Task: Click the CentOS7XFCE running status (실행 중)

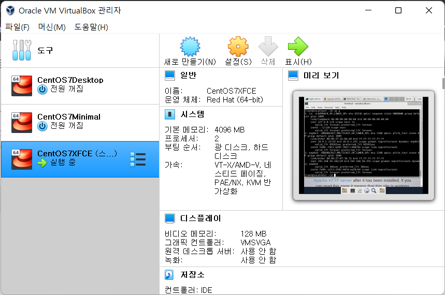Action: pos(63,163)
